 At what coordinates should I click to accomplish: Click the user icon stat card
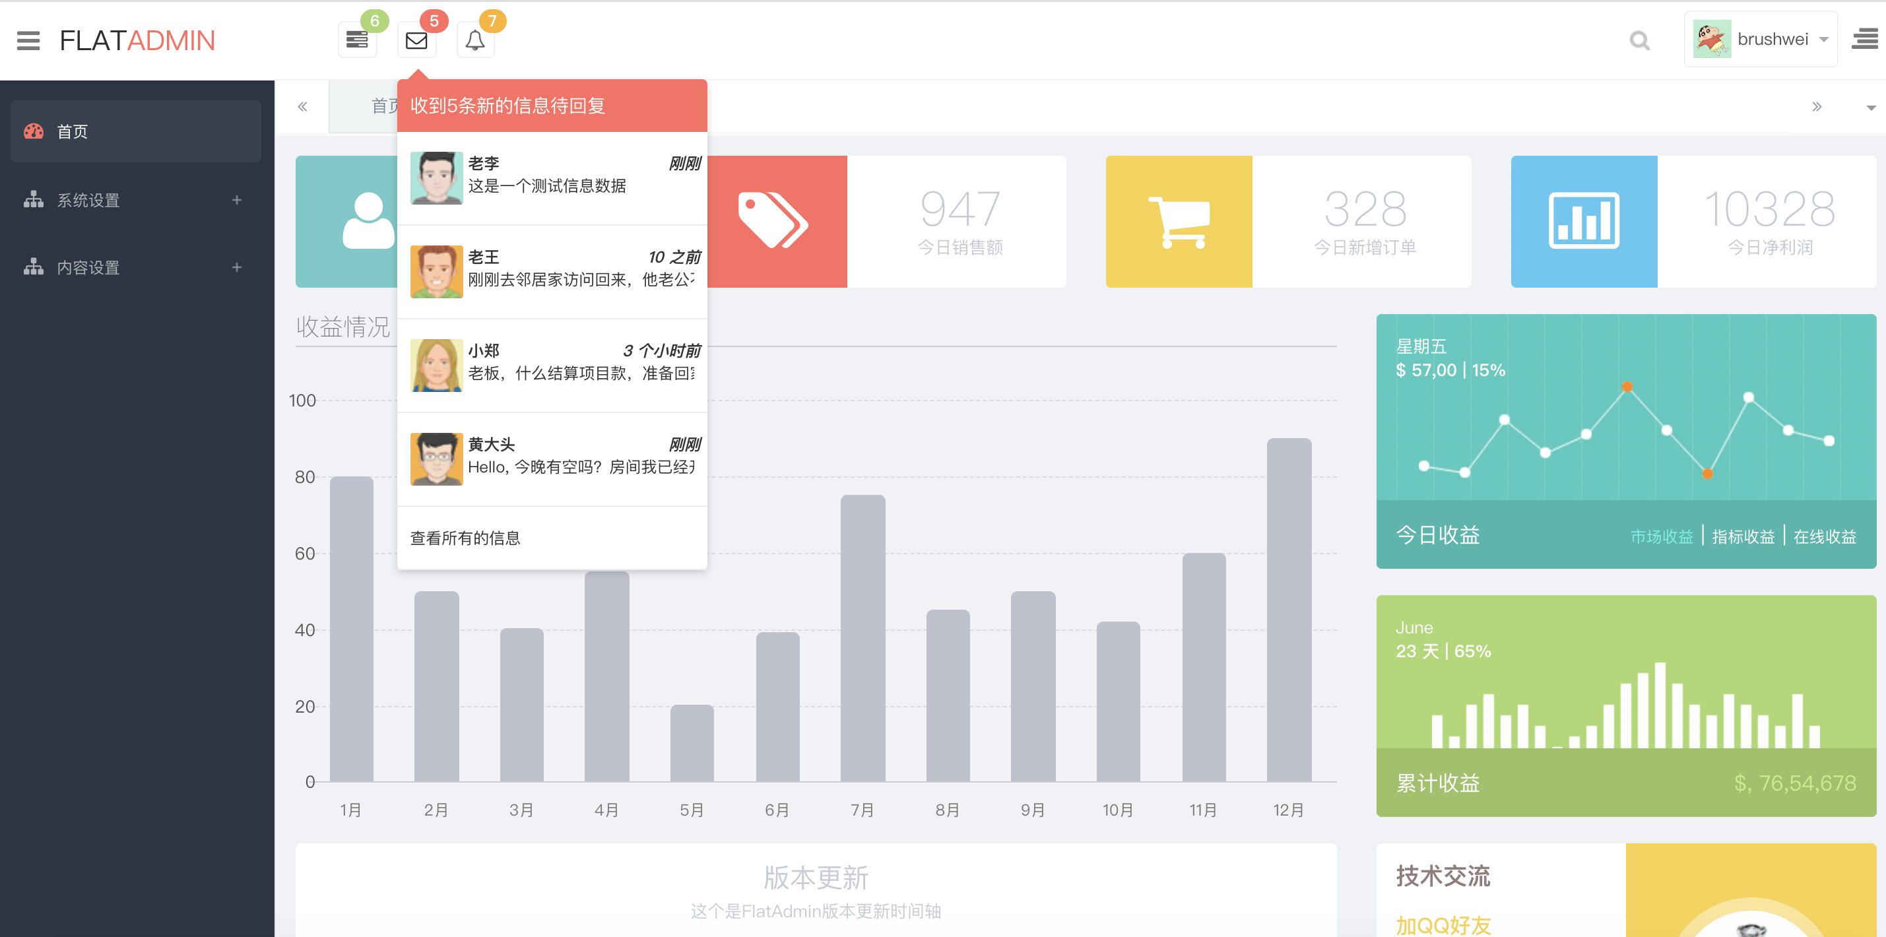click(x=346, y=221)
